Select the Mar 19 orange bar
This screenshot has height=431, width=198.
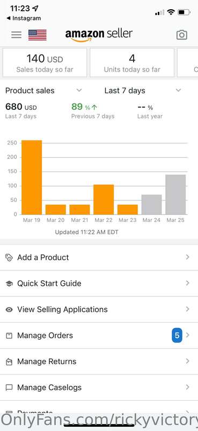pos(32,177)
